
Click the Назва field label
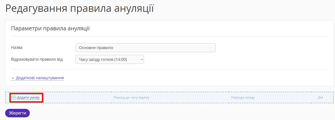pos(17,48)
